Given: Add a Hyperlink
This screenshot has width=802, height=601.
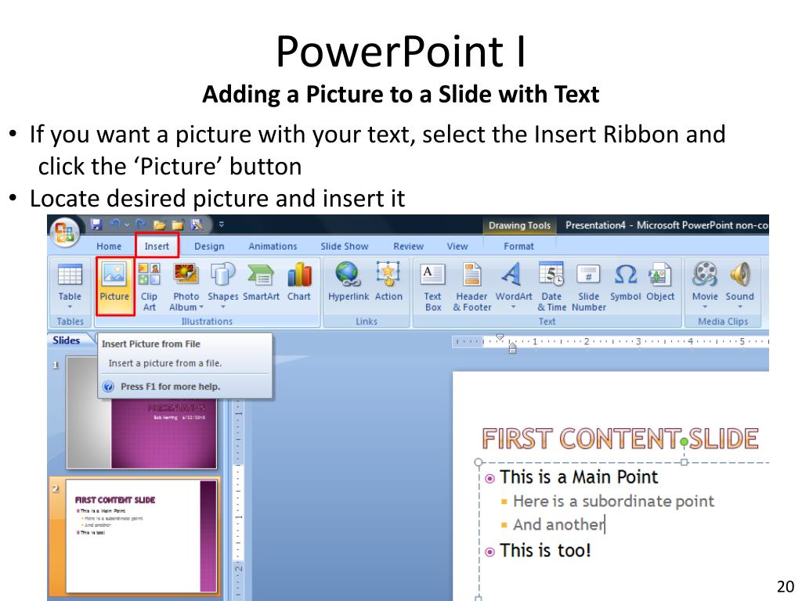Looking at the screenshot, I should click(x=349, y=282).
